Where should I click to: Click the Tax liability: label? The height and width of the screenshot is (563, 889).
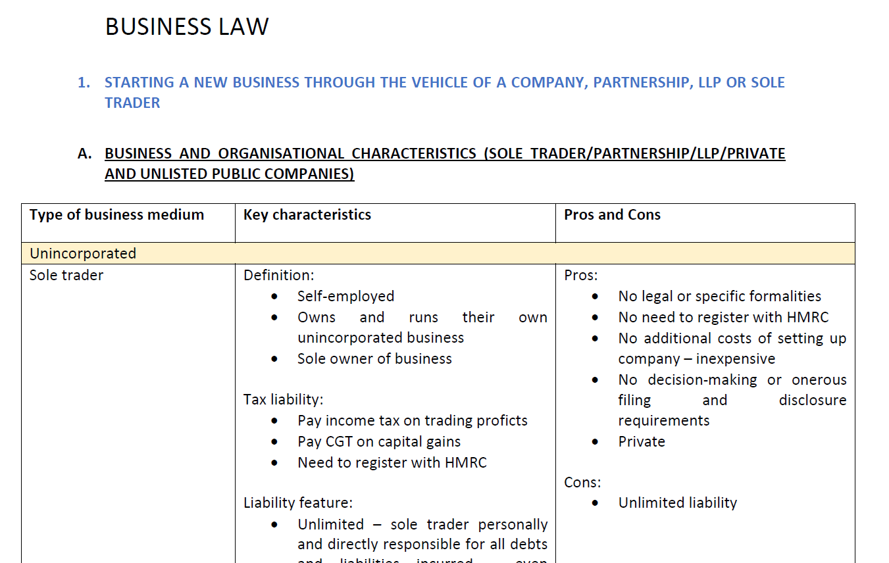[284, 399]
